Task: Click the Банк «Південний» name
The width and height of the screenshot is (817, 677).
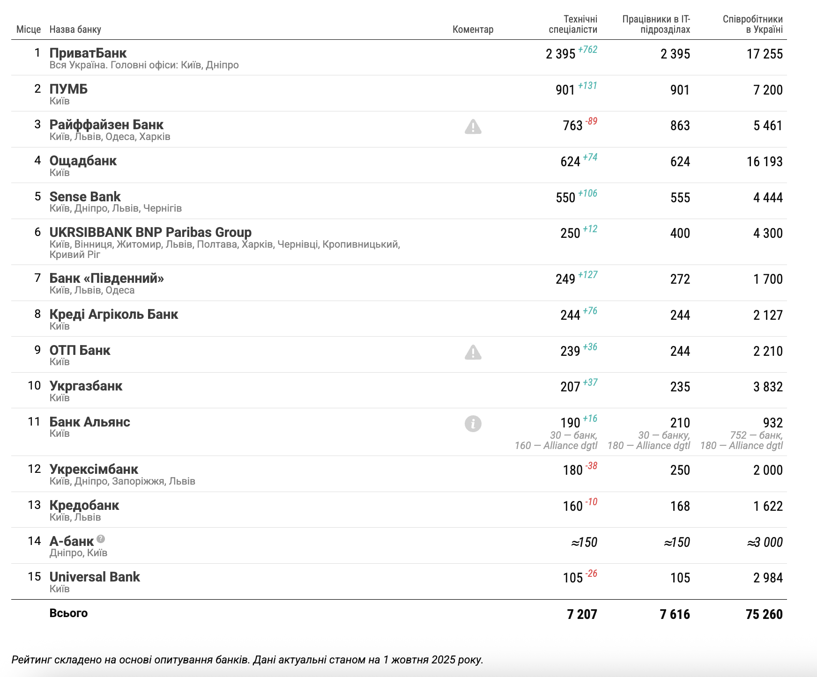Action: click(107, 278)
